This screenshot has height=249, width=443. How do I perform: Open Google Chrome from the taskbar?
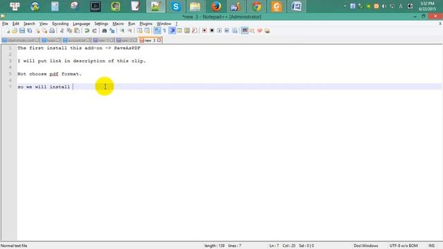257,6
